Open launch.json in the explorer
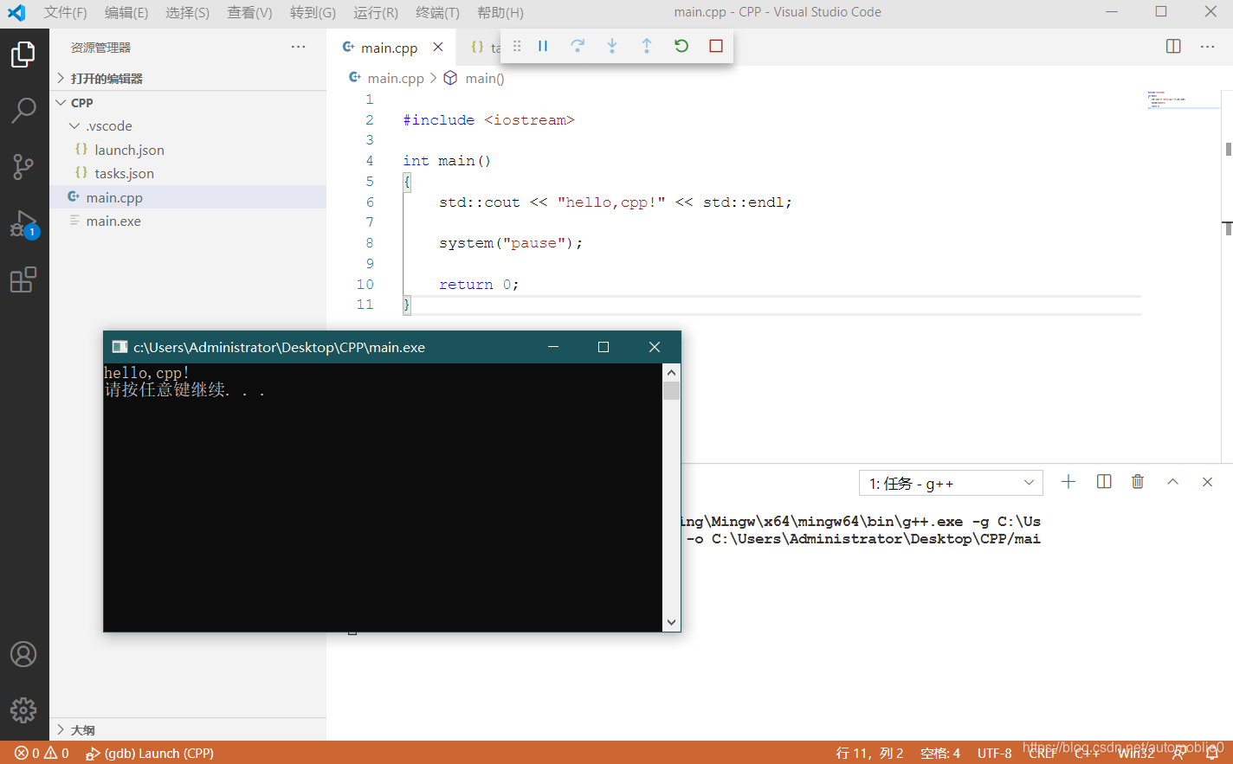 (188, 150)
